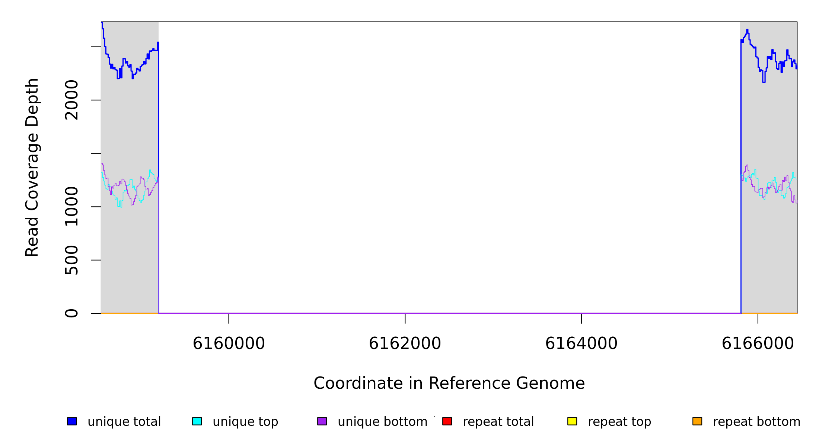This screenshot has width=819, height=446.
Task: Select the "unique total" legend label
Action: tap(124, 422)
